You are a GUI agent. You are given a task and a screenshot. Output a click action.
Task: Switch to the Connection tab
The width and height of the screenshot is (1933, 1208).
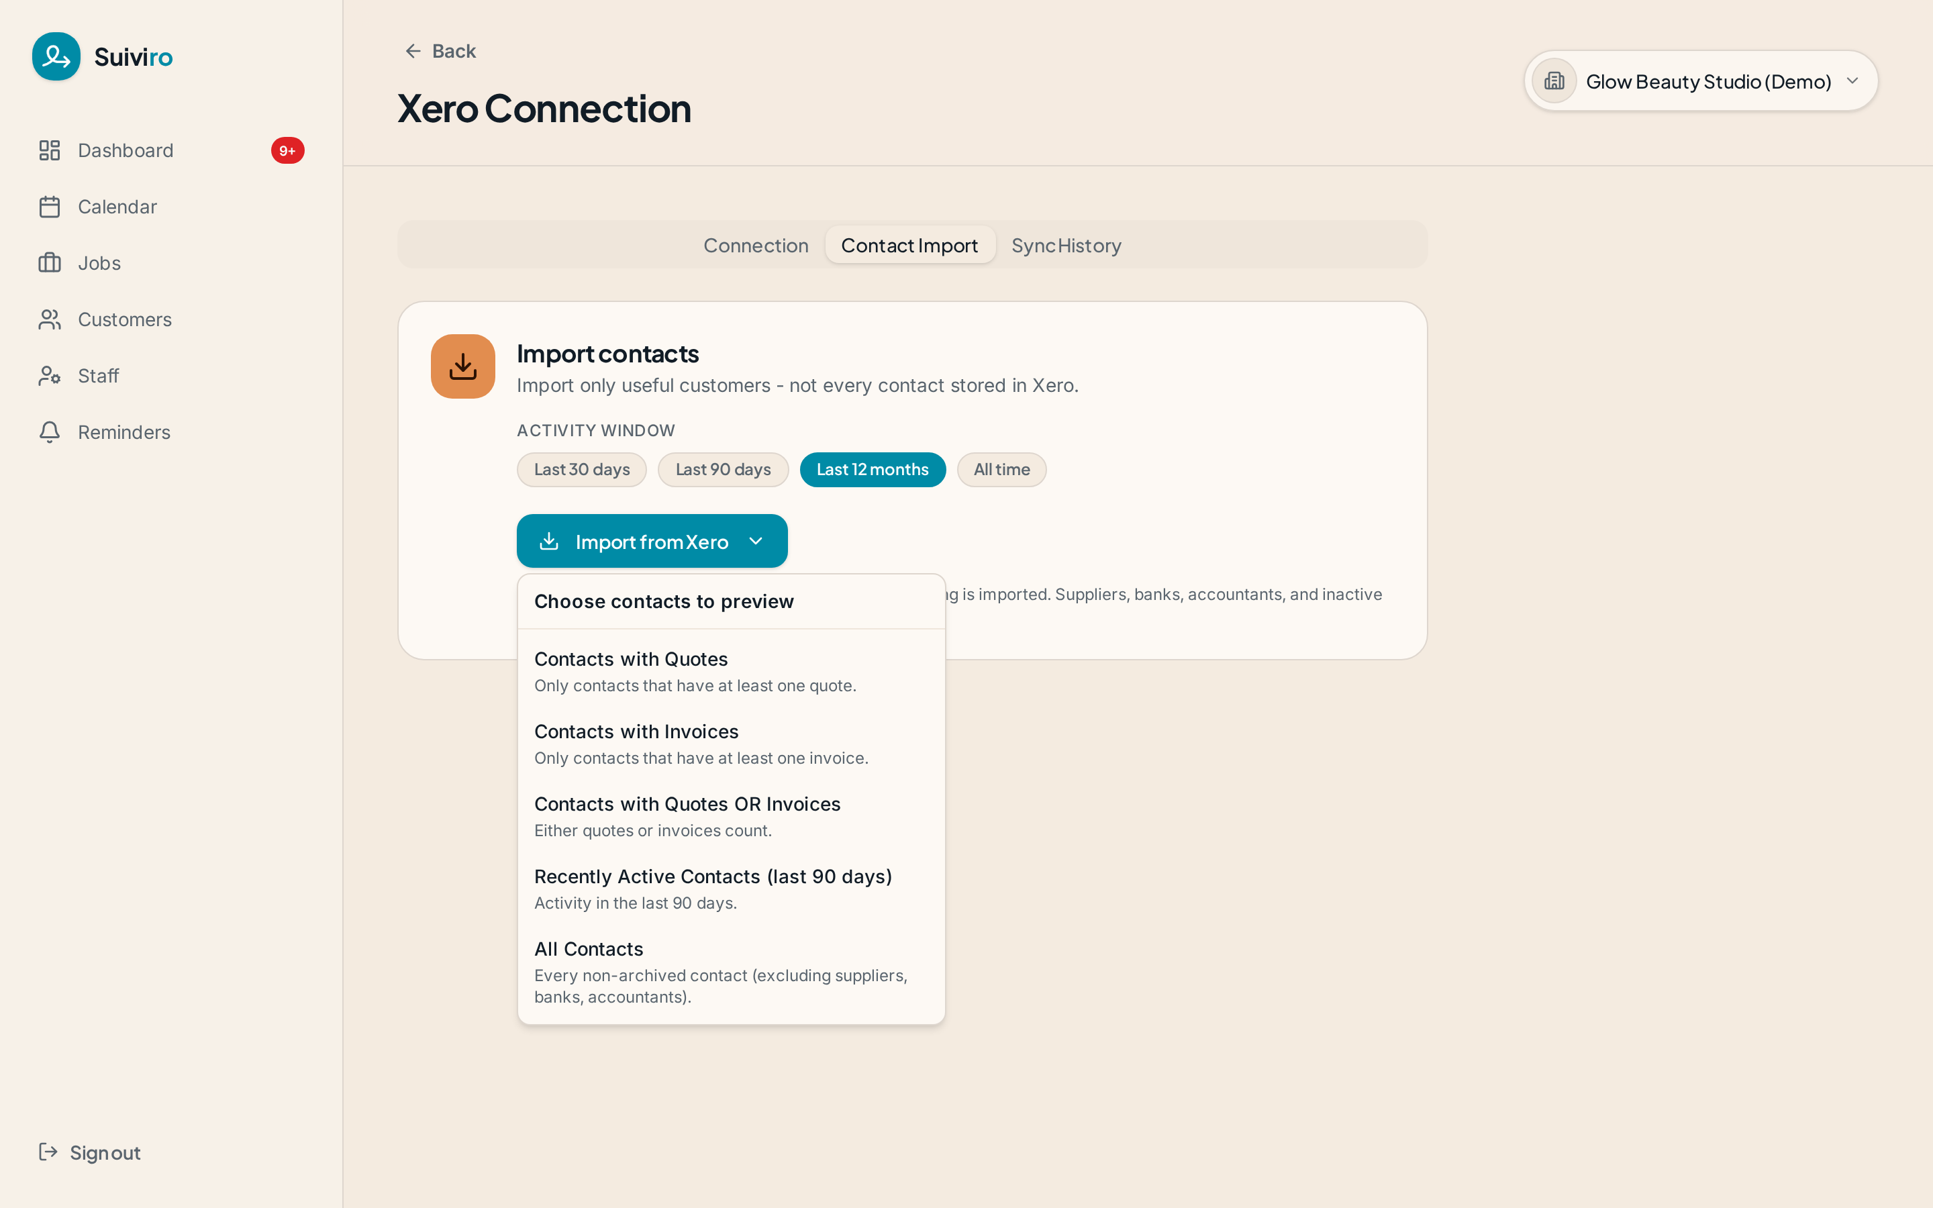point(756,245)
